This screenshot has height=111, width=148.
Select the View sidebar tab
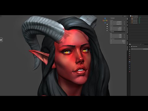click(127, 25)
